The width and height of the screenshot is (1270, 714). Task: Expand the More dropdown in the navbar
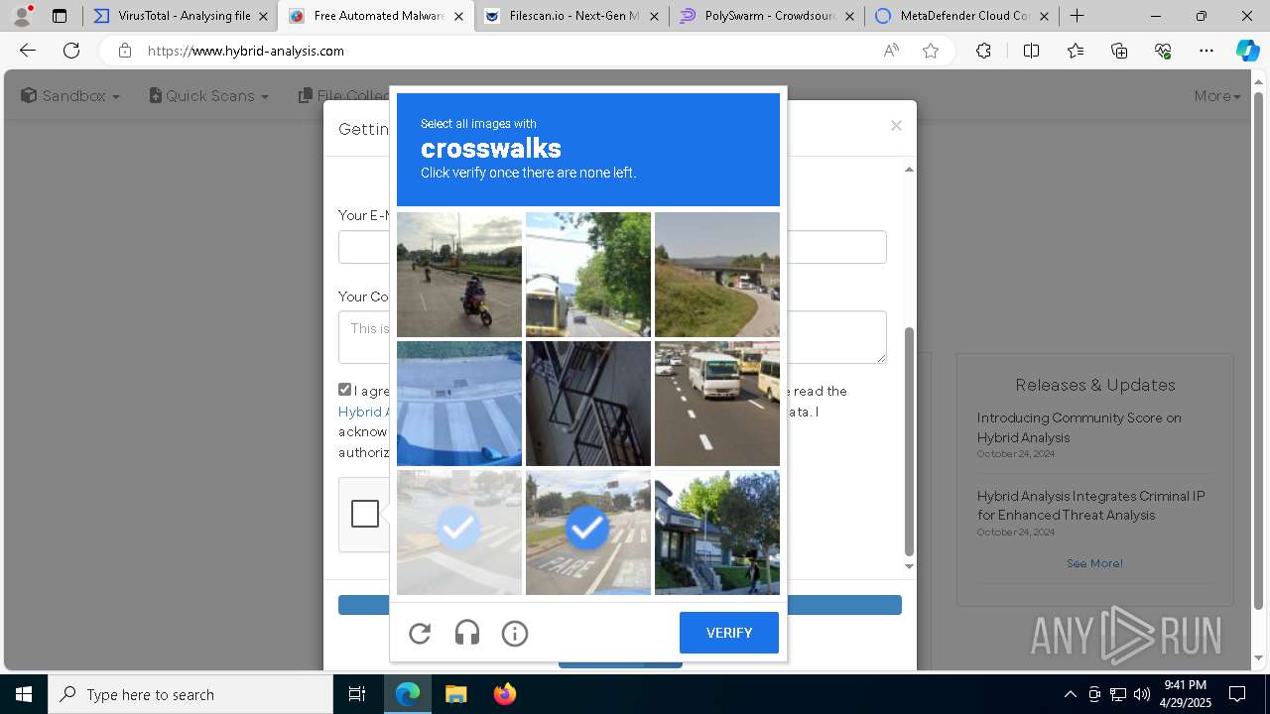pyautogui.click(x=1217, y=95)
